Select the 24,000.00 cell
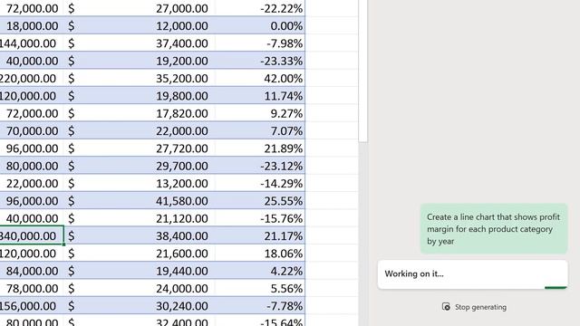Screen dimensions: 580x326 coord(140,288)
